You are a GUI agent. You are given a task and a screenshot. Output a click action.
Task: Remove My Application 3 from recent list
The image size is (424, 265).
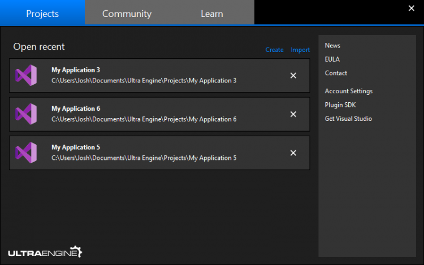(293, 76)
